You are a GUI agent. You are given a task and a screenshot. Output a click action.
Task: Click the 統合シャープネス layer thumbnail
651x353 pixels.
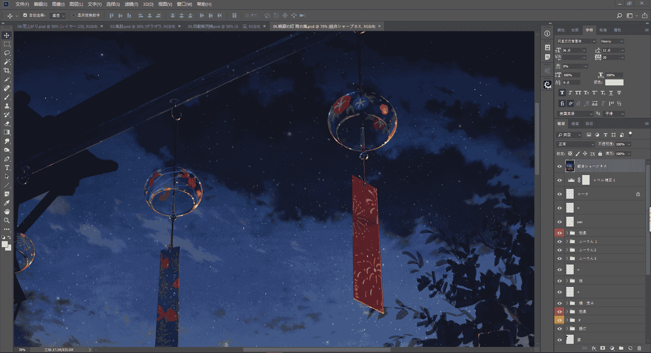[570, 166]
